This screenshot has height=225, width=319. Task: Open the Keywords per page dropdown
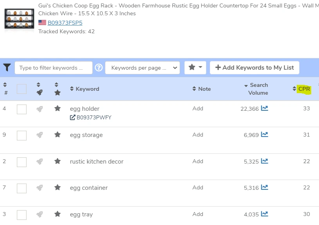[x=142, y=68]
